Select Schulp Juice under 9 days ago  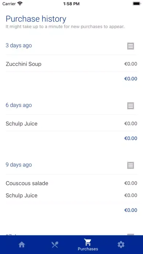71,196
